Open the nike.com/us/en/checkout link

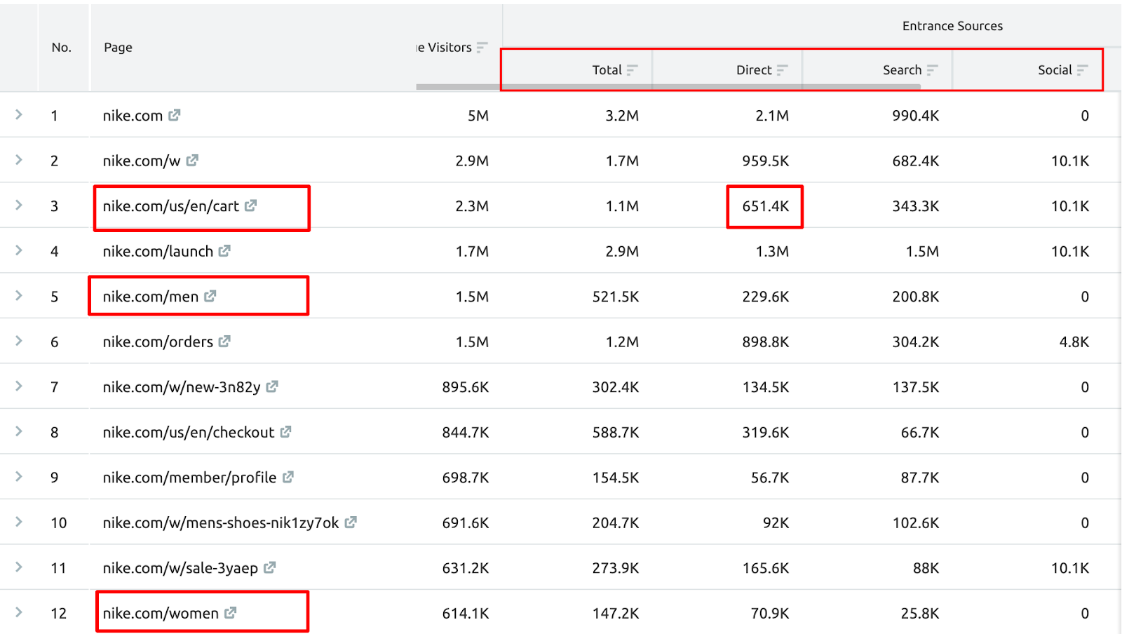coord(189,433)
